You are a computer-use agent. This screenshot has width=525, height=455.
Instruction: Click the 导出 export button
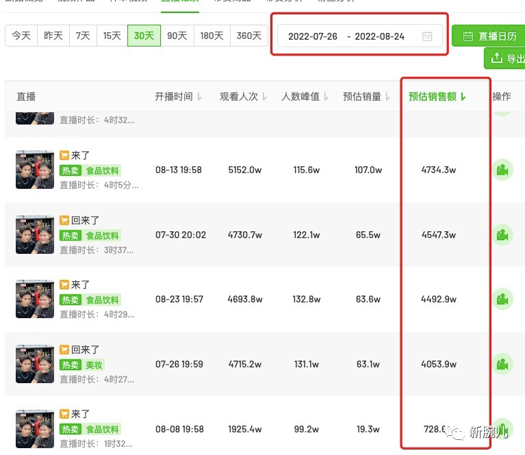click(505, 59)
